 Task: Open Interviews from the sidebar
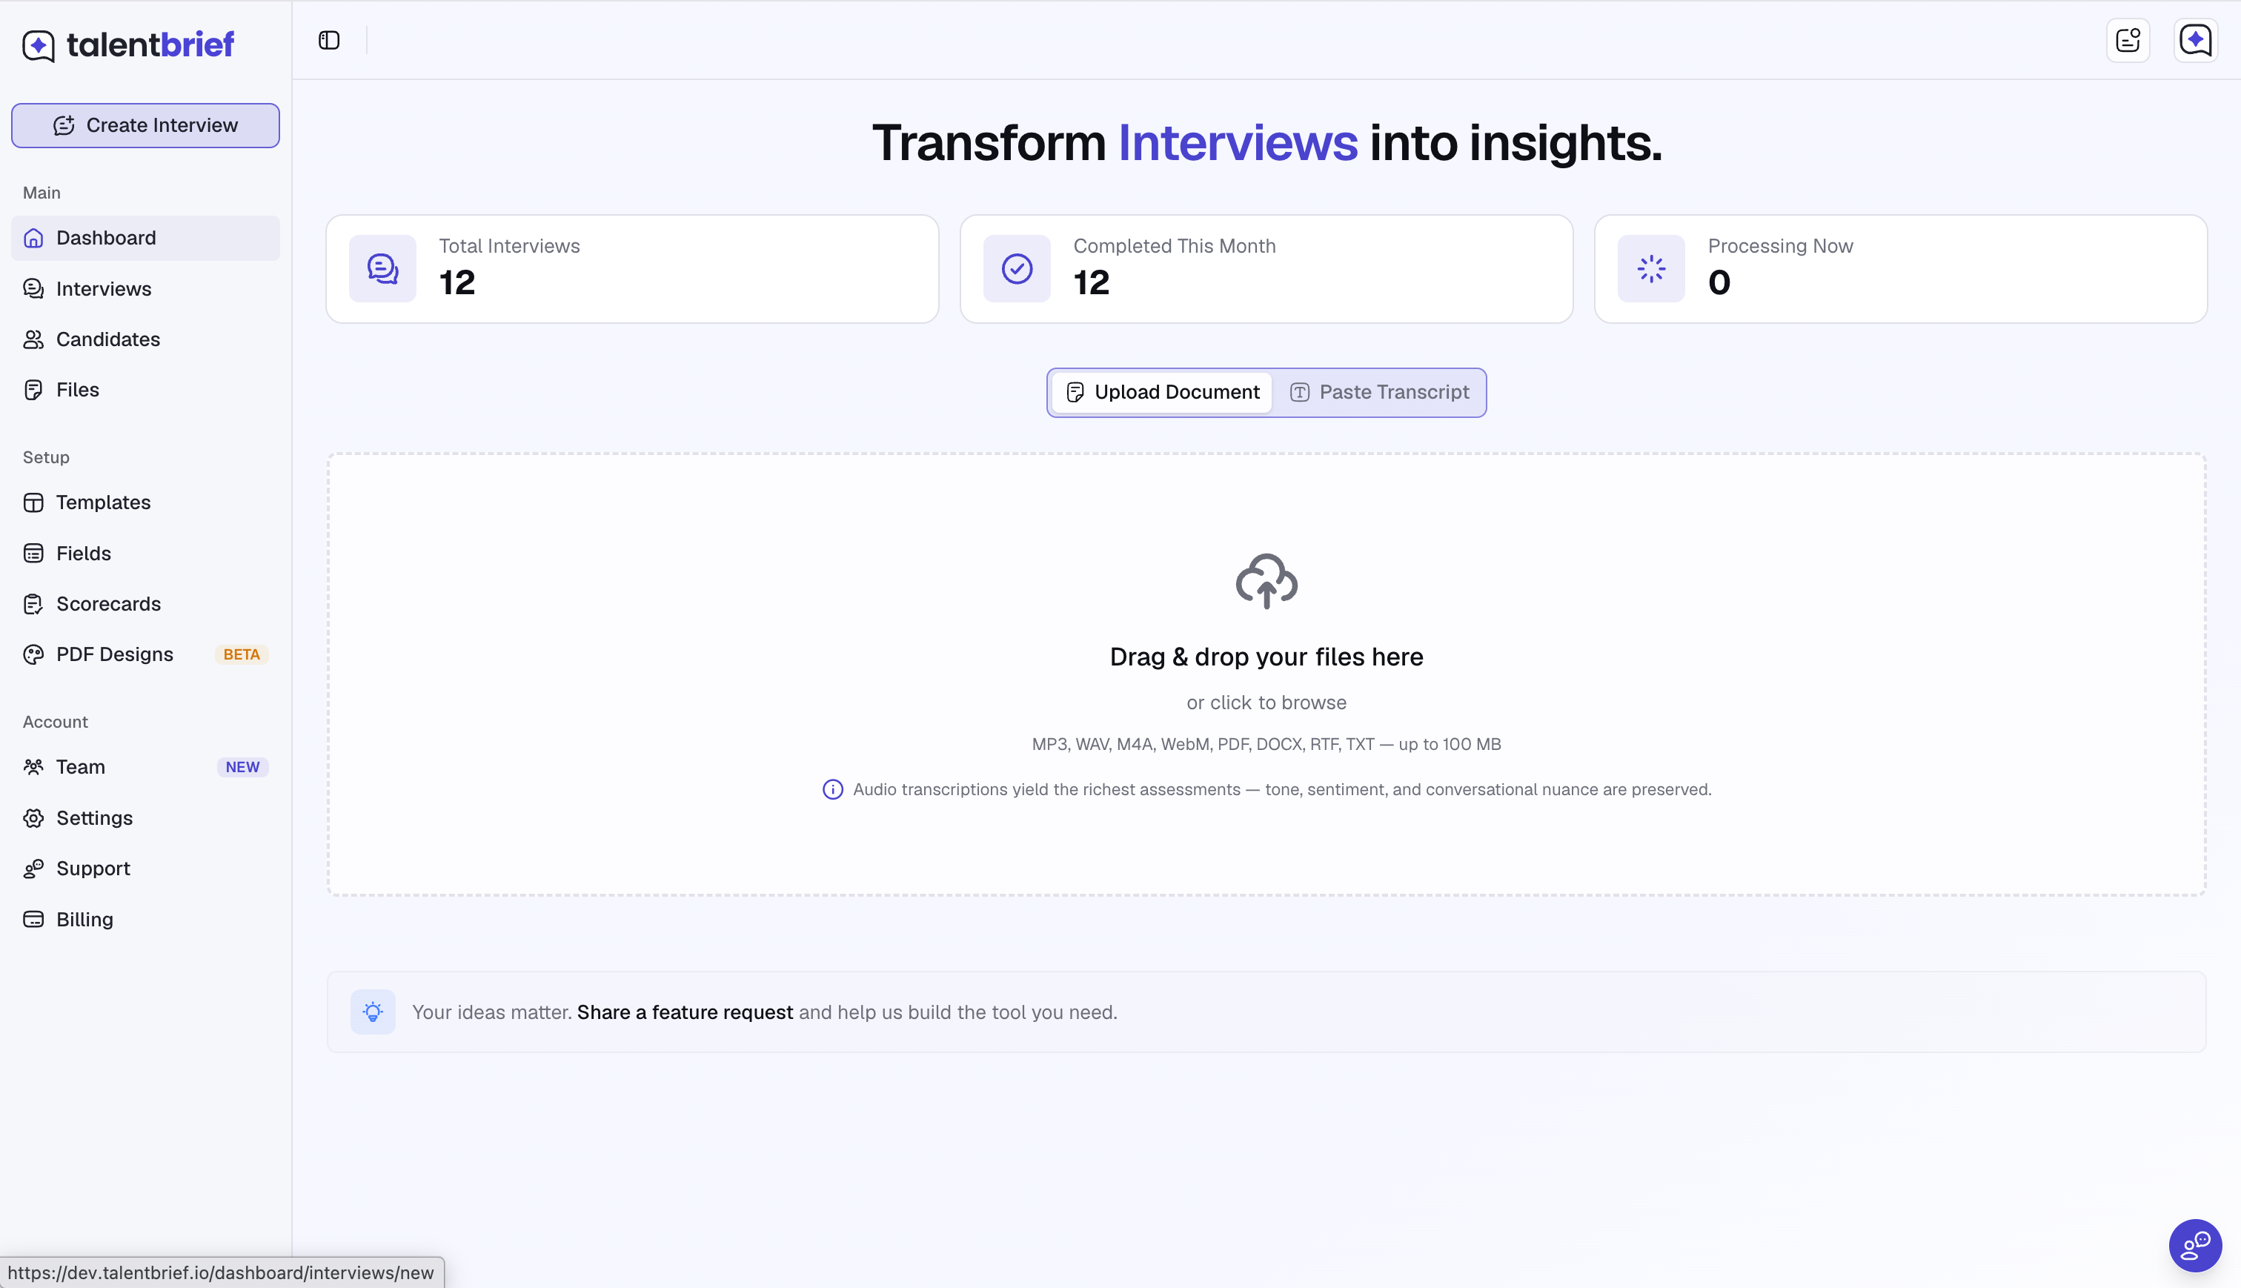102,288
